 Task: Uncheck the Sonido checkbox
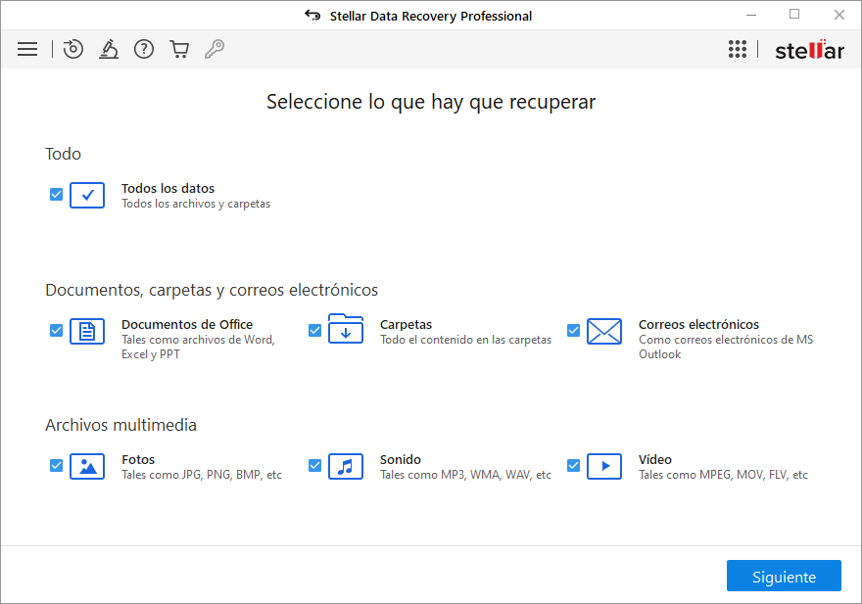[x=315, y=466]
